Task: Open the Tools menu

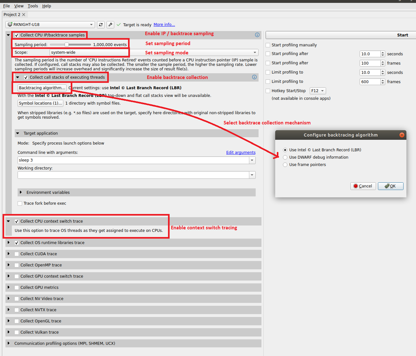Action: pyautogui.click(x=33, y=6)
